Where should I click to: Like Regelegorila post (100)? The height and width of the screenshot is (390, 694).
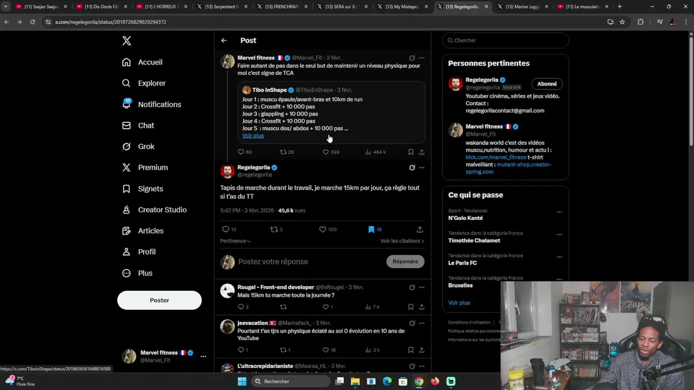[x=327, y=230]
